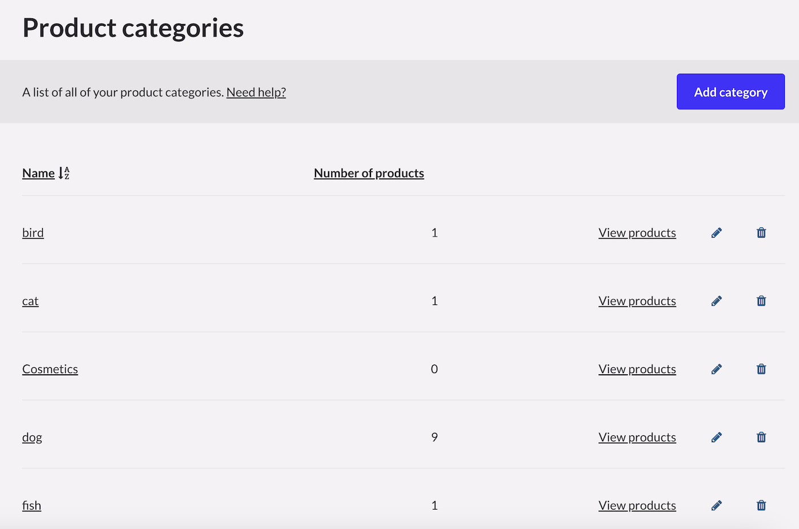Edit the Cosmetics category
The image size is (799, 529).
(716, 368)
